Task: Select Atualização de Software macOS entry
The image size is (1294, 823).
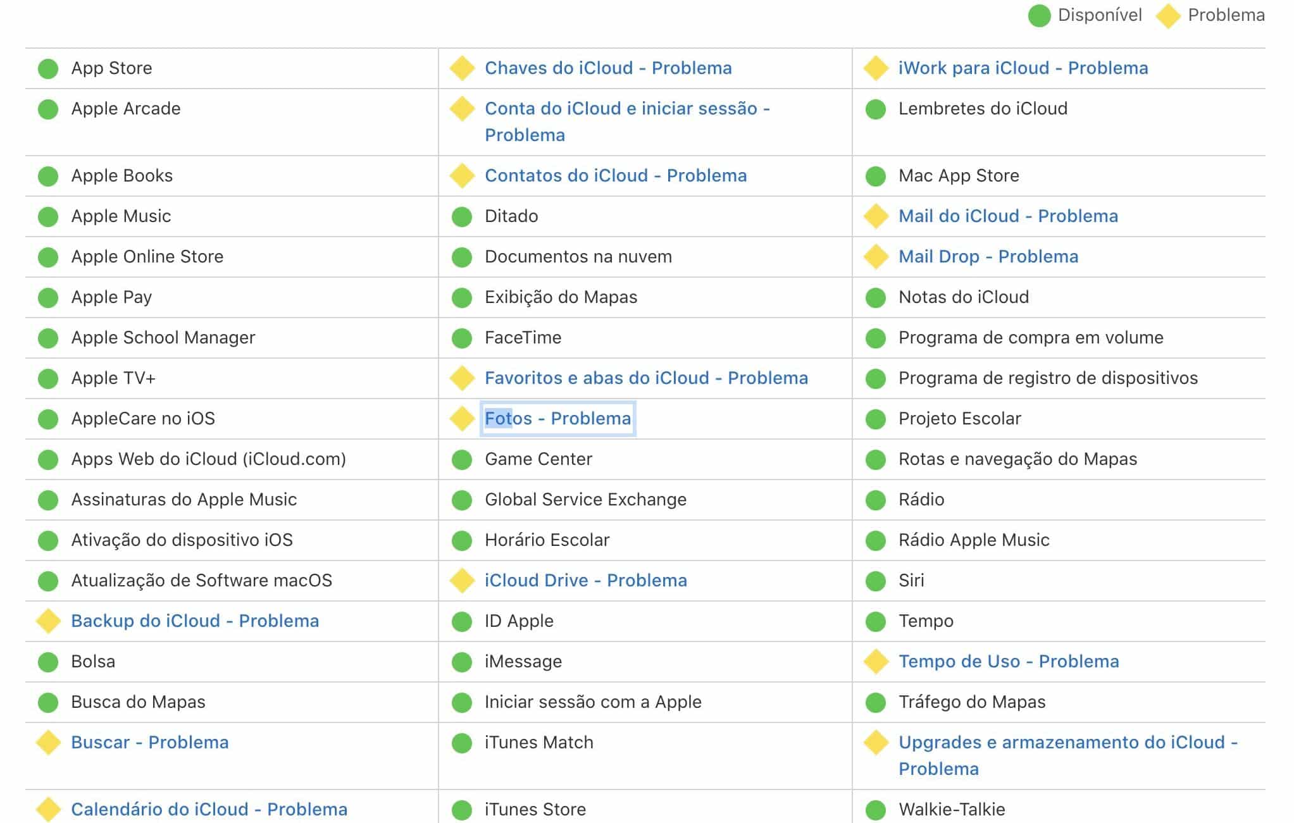Action: [202, 581]
